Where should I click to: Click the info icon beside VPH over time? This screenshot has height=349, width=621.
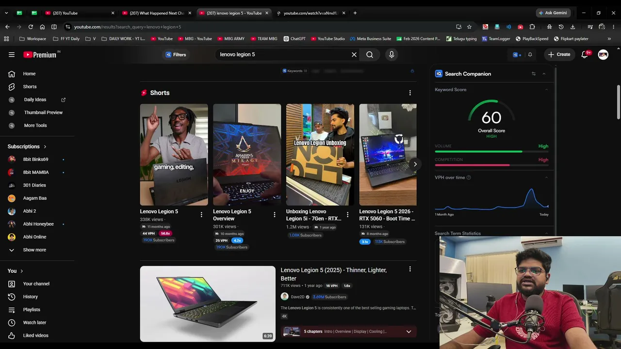point(469,177)
